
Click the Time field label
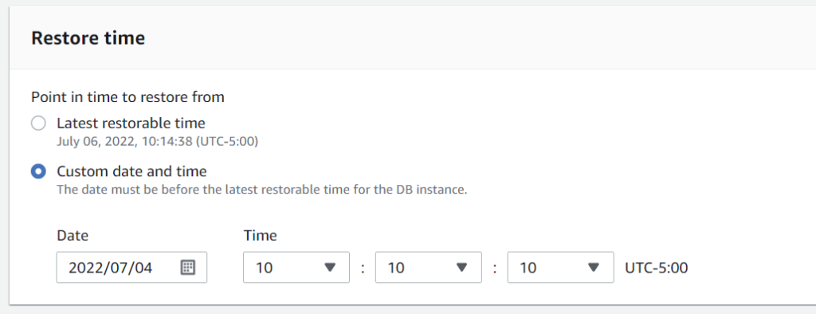pyautogui.click(x=261, y=235)
